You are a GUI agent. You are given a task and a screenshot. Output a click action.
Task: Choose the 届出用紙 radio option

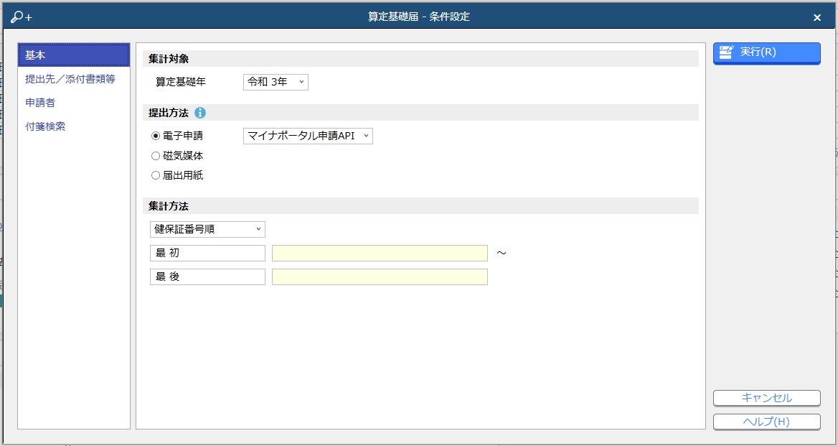pos(156,175)
